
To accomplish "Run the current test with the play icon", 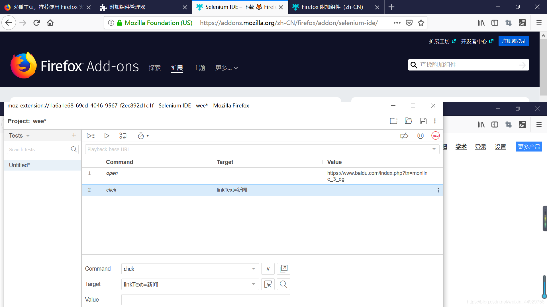I will pos(107,136).
